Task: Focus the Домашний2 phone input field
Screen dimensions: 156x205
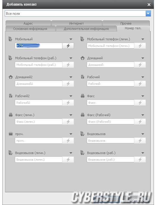Action: coord(39,84)
